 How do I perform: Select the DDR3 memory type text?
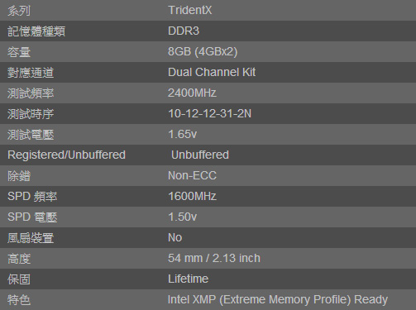(x=184, y=31)
